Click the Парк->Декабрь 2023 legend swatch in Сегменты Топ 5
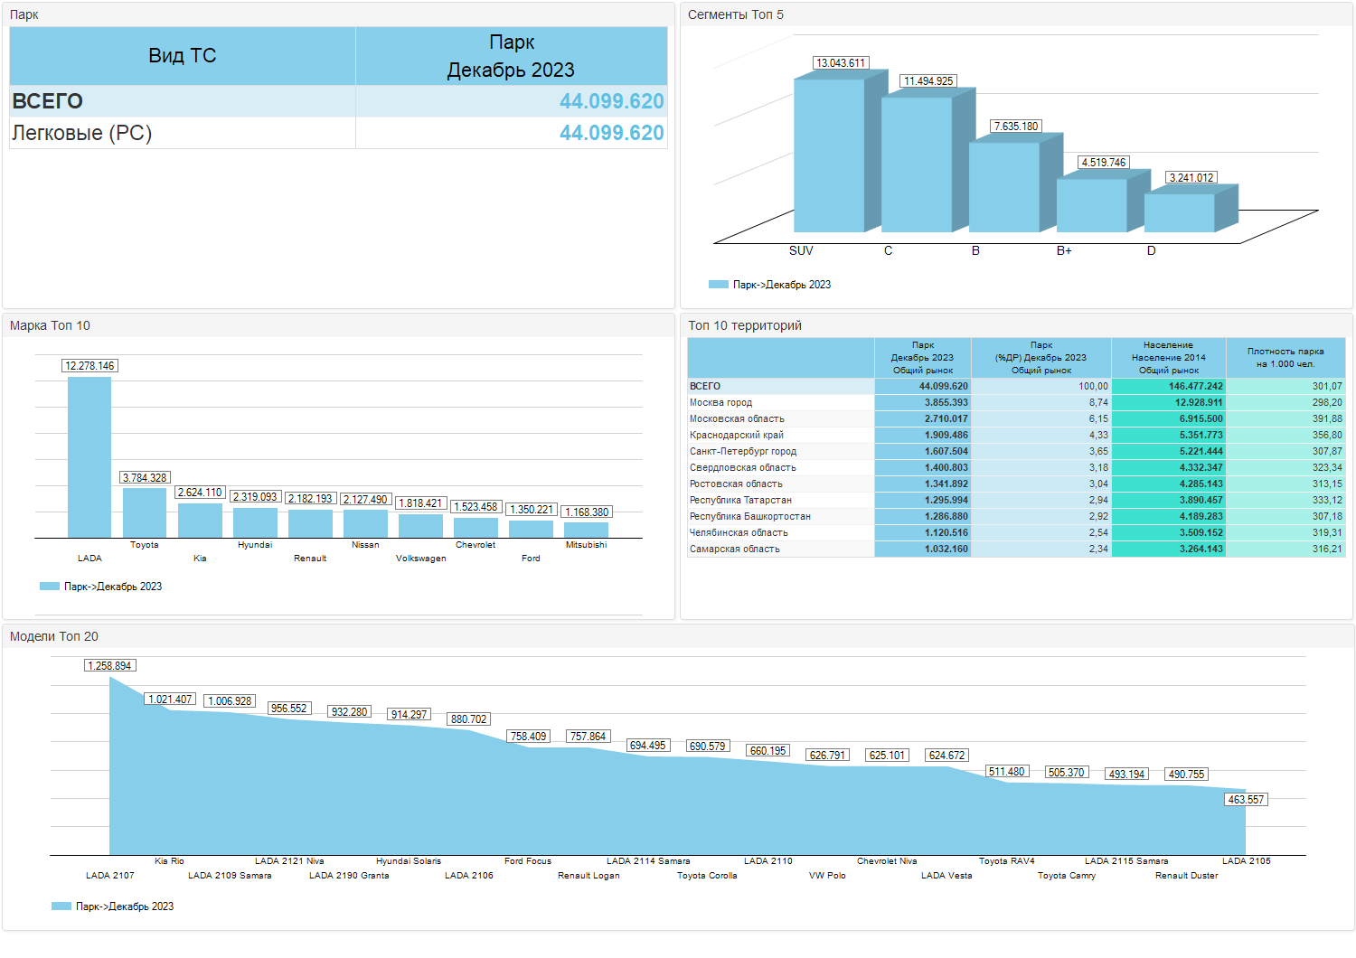Viewport: 1356px width, 958px height. click(x=718, y=284)
